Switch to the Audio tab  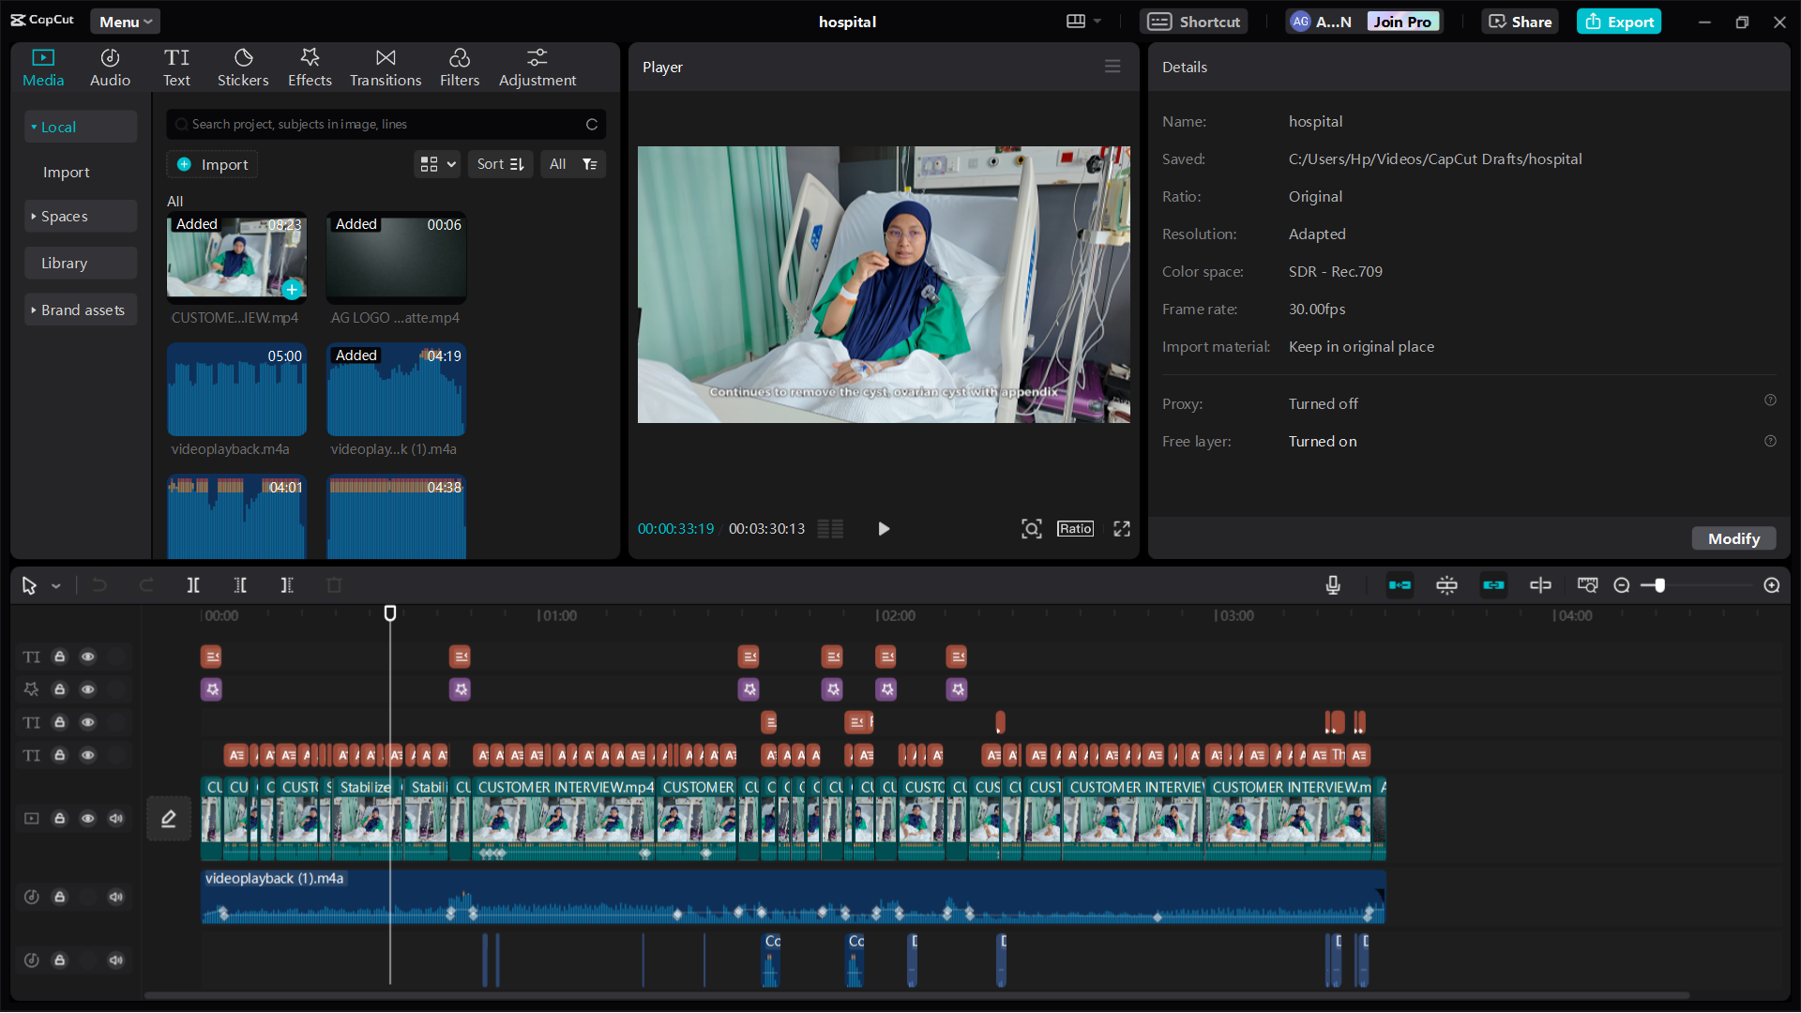[x=110, y=68]
